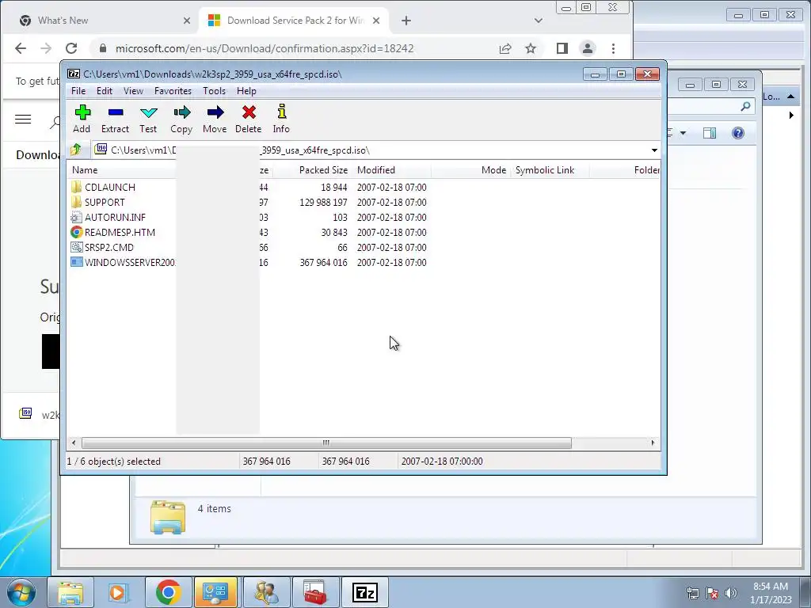Image resolution: width=811 pixels, height=608 pixels.
Task: Open Explorer help question mark icon
Action: [738, 133]
